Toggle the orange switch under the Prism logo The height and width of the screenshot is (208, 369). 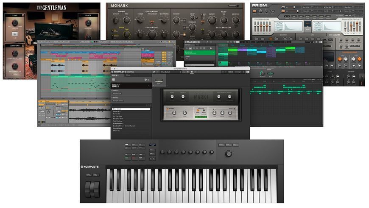[254, 11]
